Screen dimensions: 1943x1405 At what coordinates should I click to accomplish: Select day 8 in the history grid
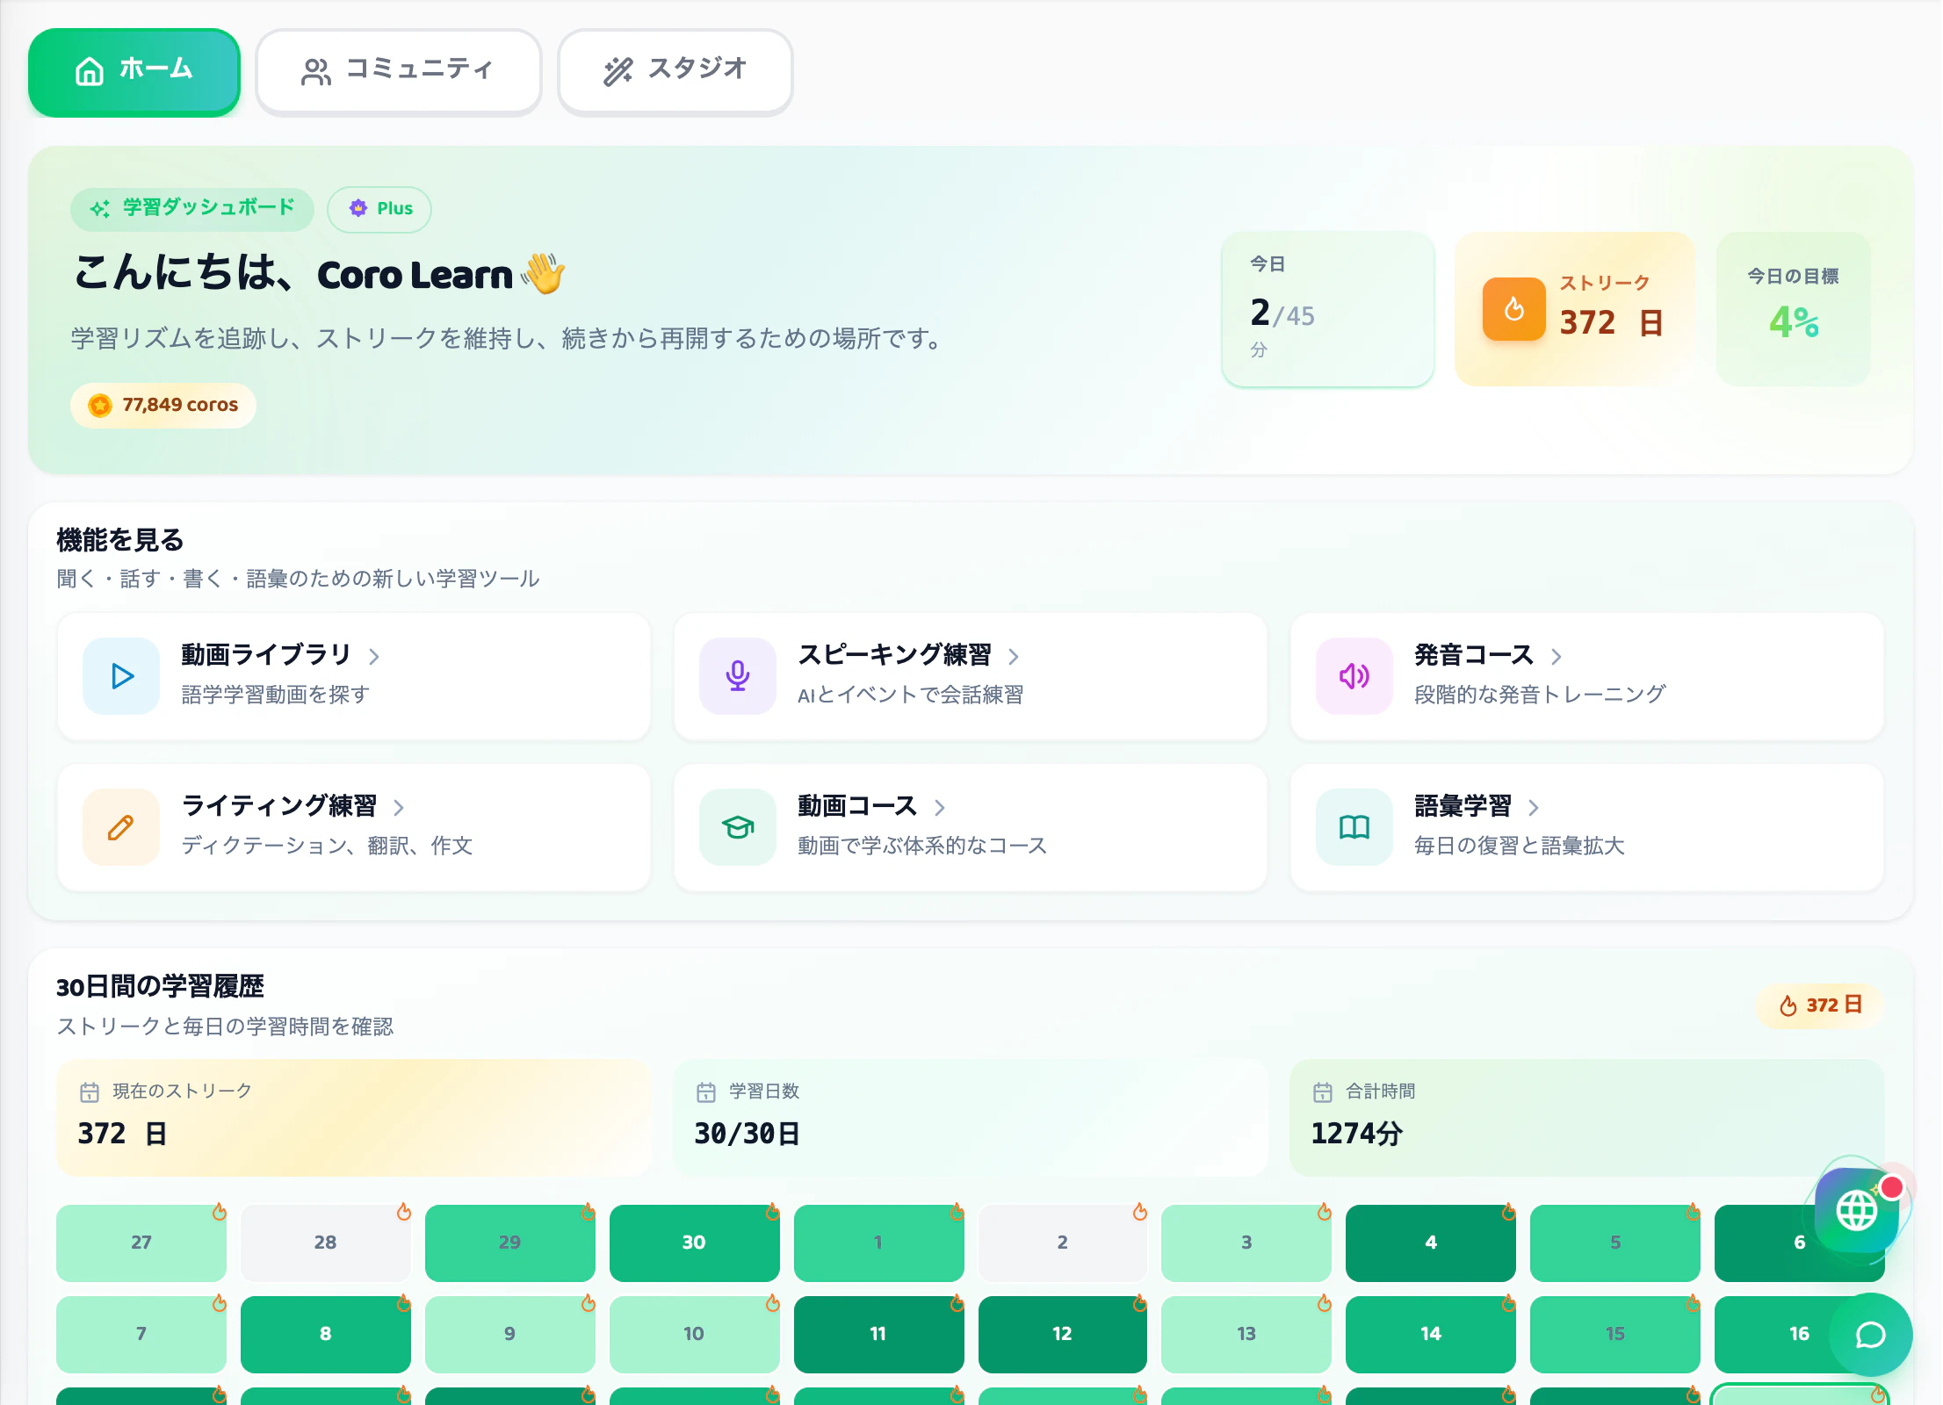[x=325, y=1334]
